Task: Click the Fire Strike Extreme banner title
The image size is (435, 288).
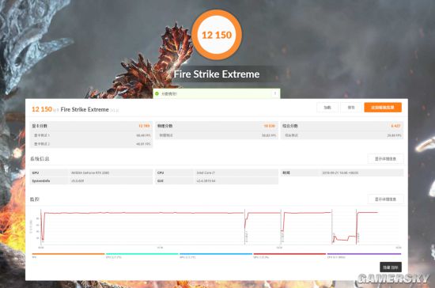Action: [x=217, y=74]
